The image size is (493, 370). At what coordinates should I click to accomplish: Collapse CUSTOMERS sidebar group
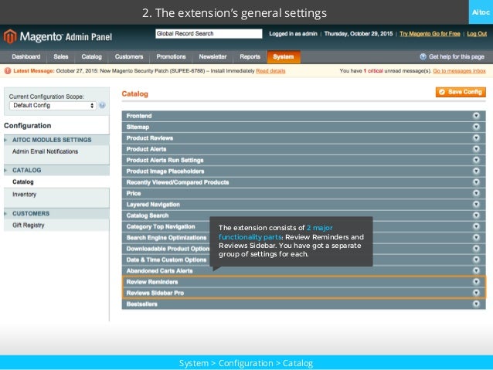(x=56, y=213)
